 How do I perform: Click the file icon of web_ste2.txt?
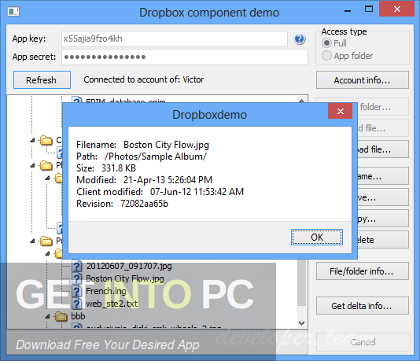pyautogui.click(x=76, y=304)
